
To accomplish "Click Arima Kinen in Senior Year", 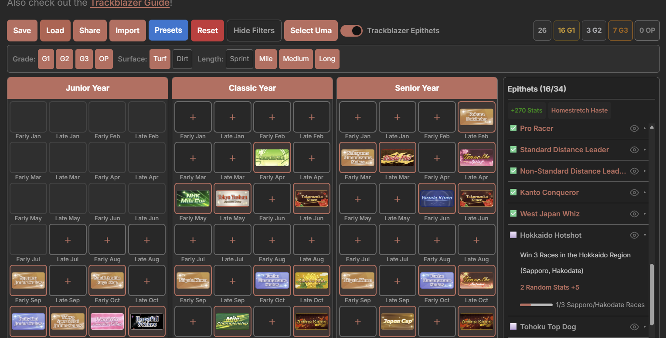I will click(x=476, y=321).
